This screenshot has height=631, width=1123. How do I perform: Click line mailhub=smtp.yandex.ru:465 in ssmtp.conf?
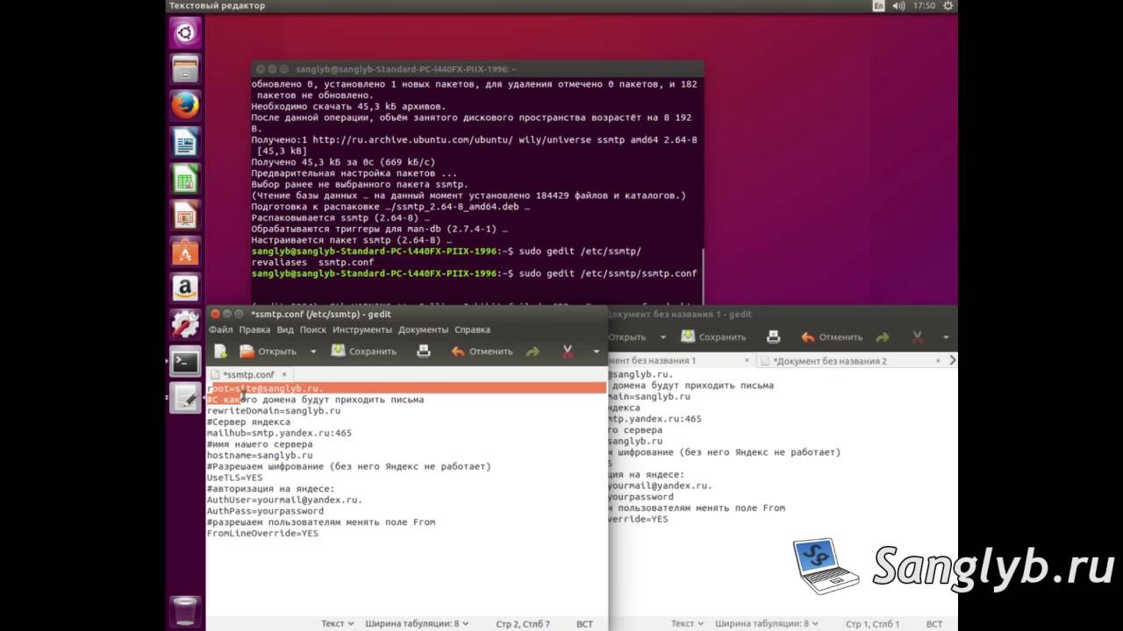[279, 433]
